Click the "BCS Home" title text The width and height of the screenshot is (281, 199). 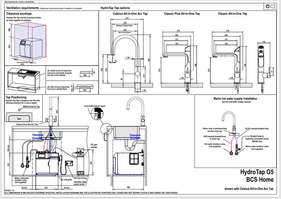[260, 180]
